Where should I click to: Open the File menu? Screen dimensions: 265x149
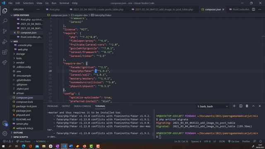click(10, 3)
